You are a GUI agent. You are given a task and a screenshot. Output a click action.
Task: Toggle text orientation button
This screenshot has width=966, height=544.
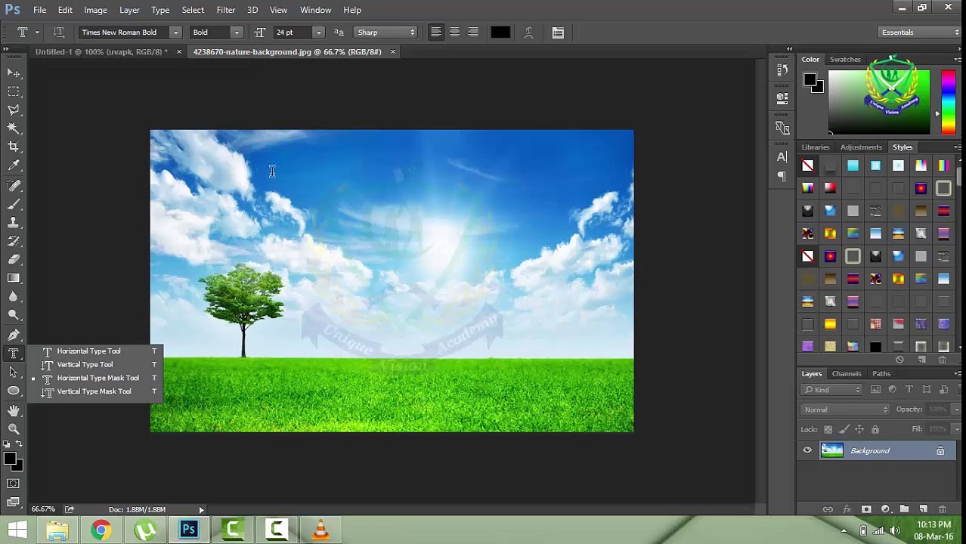[59, 32]
